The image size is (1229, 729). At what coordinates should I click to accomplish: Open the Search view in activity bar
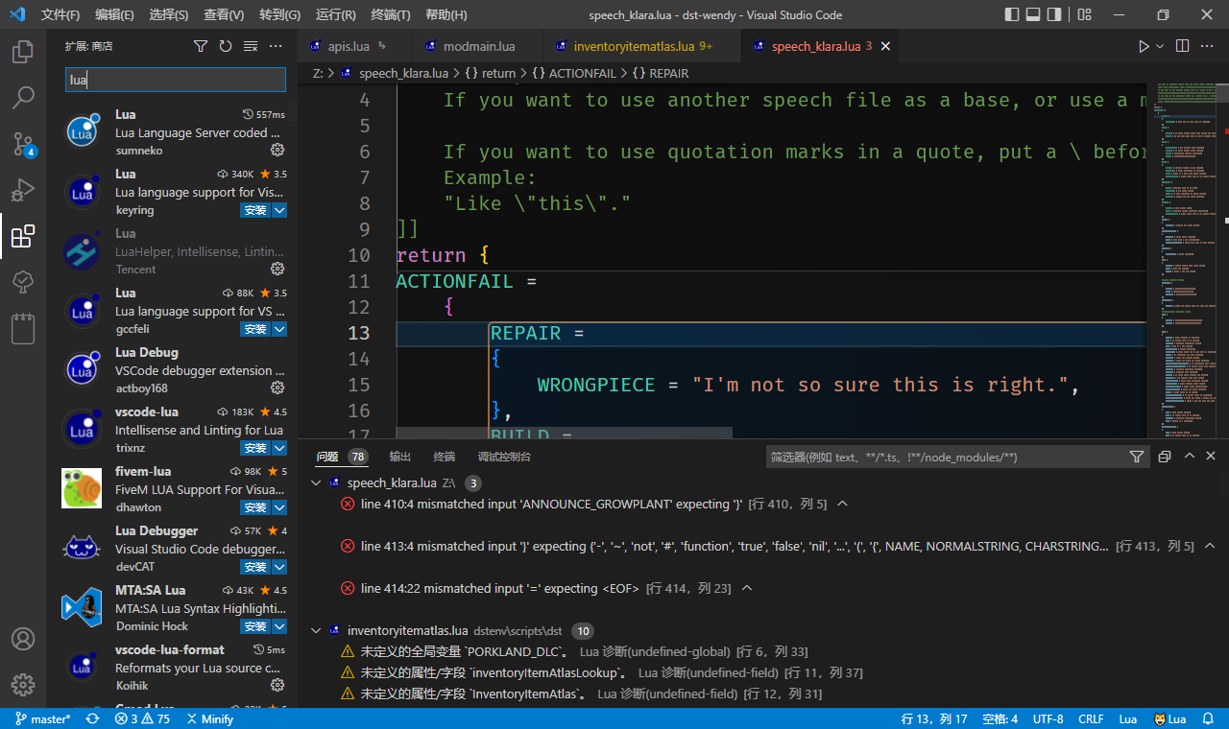click(x=23, y=98)
